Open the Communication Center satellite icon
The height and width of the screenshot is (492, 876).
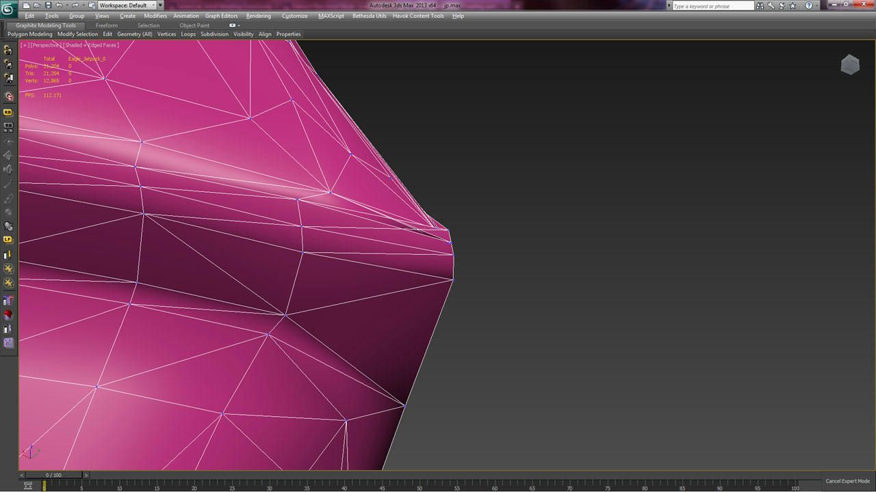coord(780,5)
